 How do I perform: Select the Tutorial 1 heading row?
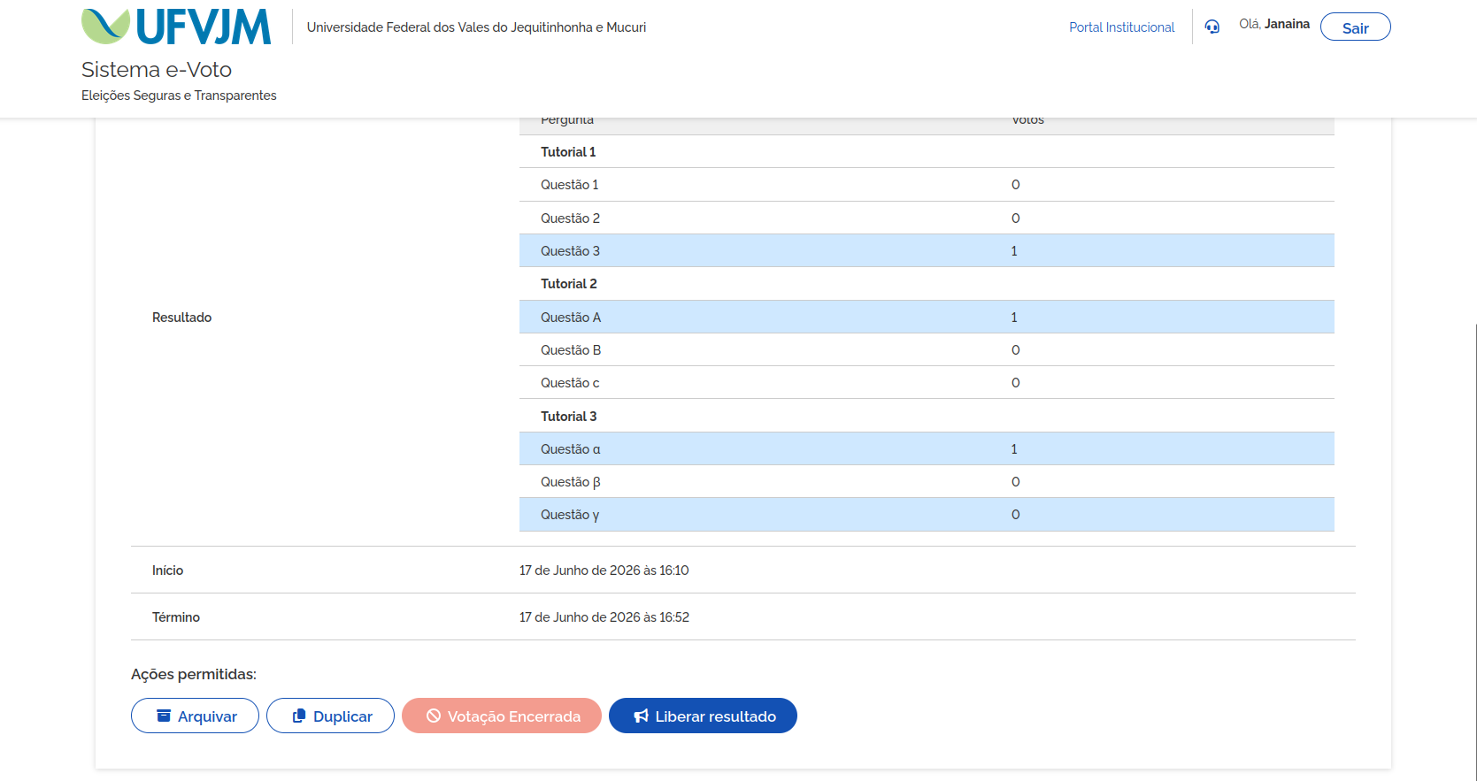927,152
